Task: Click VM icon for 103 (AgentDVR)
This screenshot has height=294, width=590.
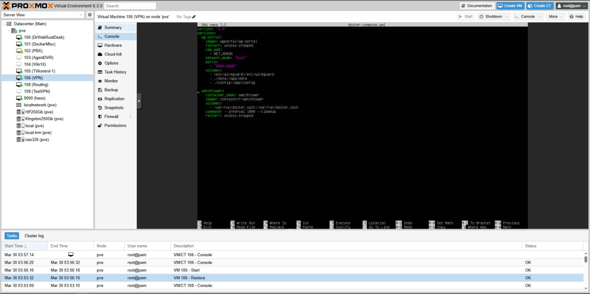Action: coord(19,58)
